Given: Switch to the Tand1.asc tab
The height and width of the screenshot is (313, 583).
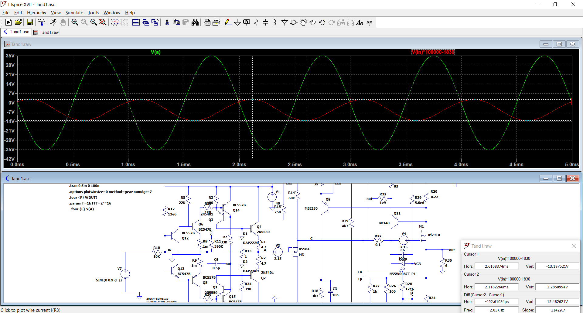Looking at the screenshot, I should click(16, 32).
